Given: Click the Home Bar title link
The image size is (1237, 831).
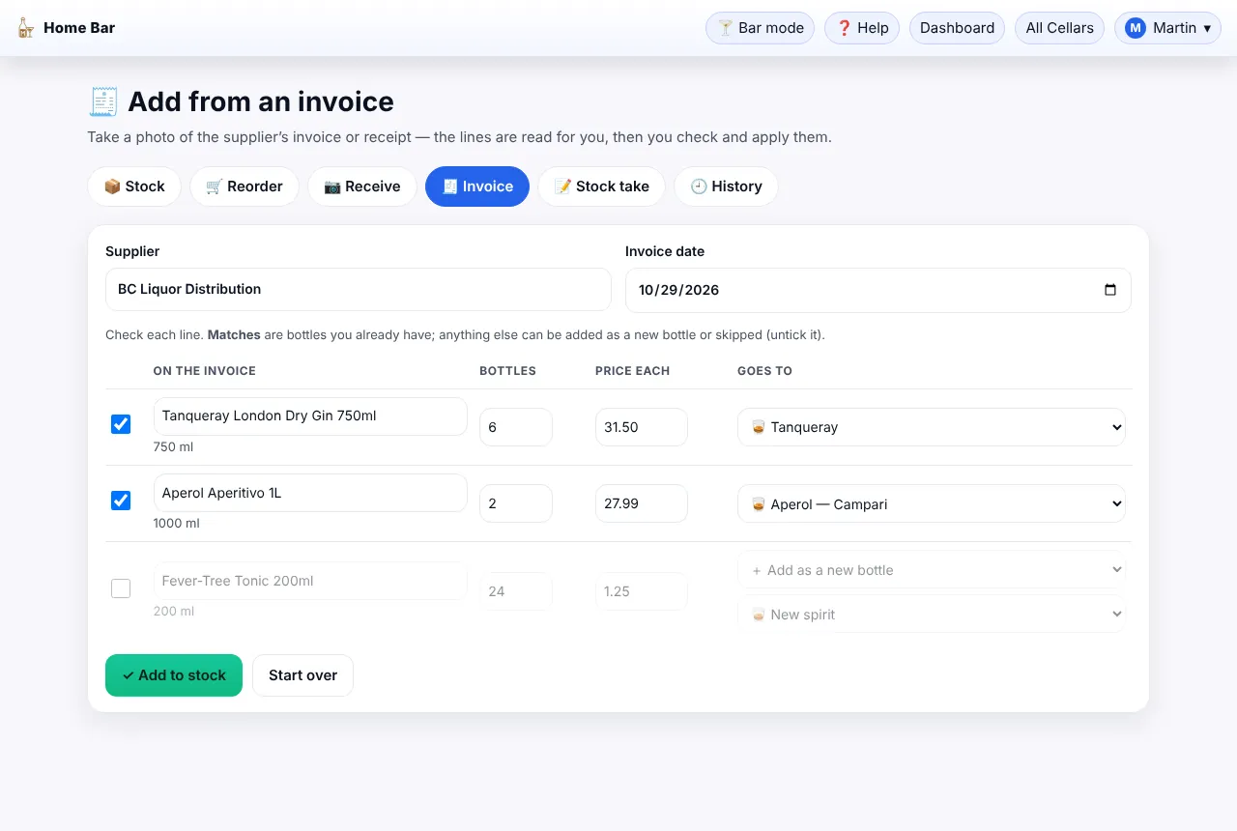Looking at the screenshot, I should click(x=79, y=28).
